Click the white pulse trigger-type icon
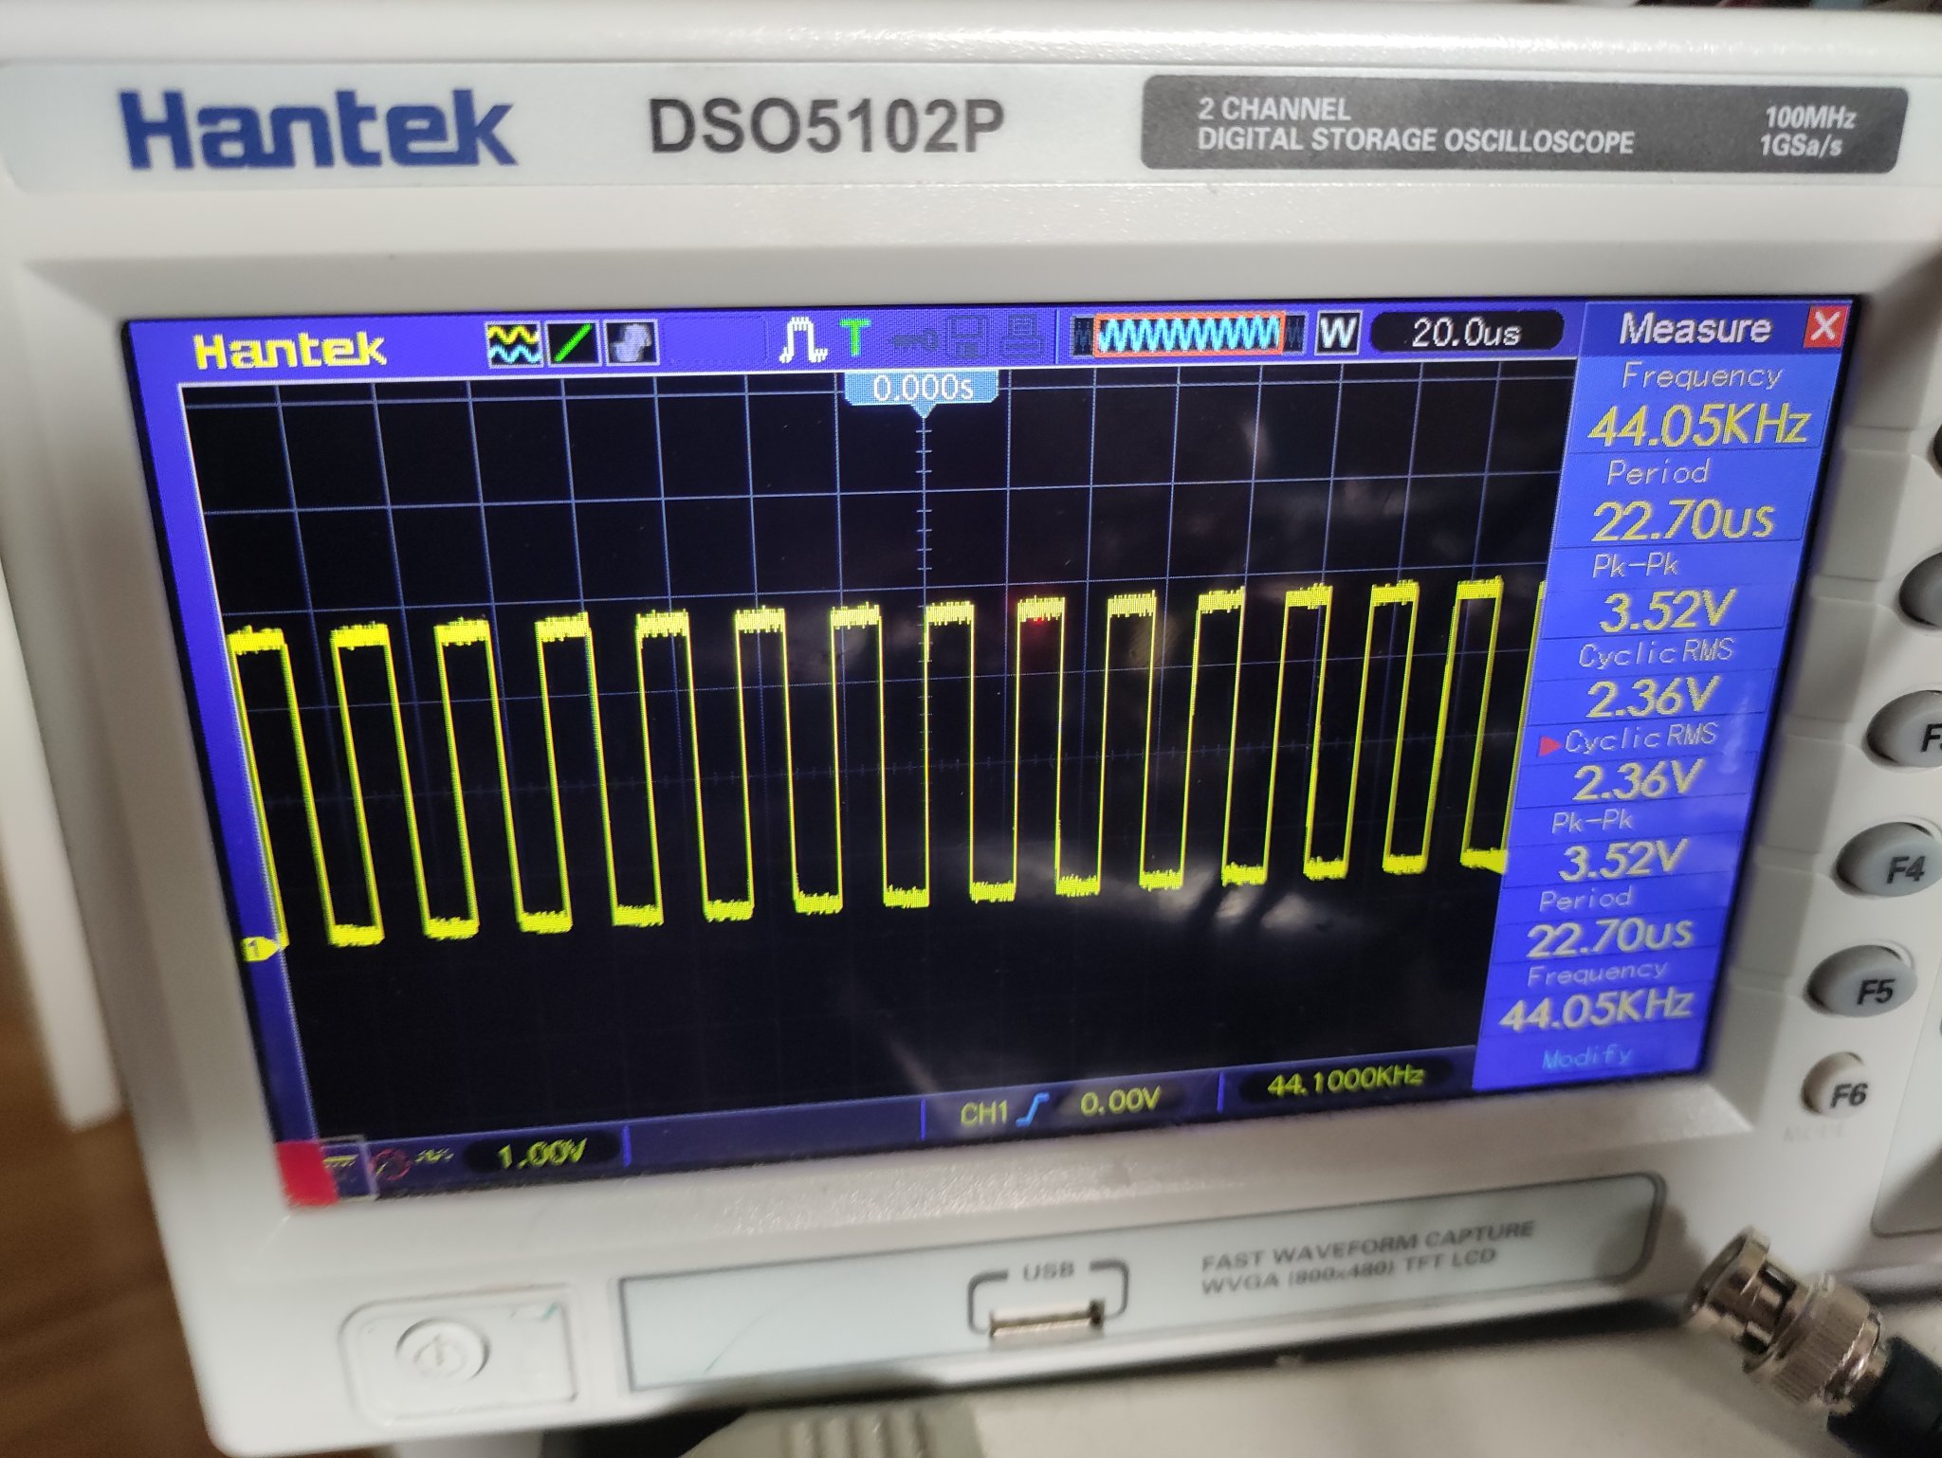 802,340
